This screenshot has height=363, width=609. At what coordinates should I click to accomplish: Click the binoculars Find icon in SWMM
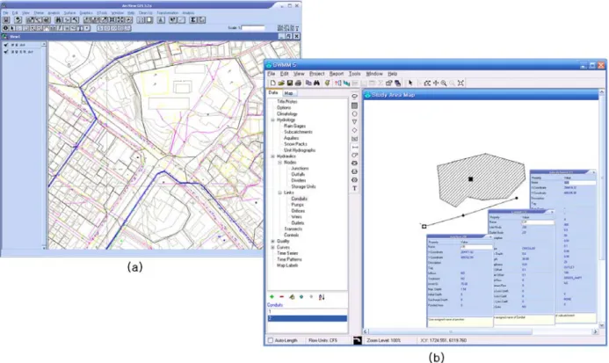click(317, 83)
